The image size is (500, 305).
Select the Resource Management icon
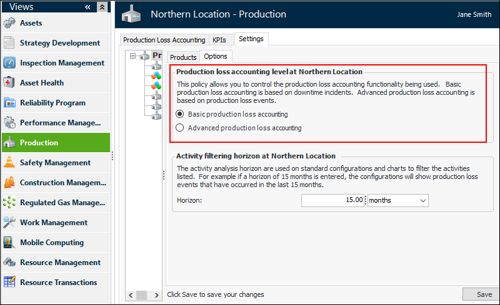(9, 263)
